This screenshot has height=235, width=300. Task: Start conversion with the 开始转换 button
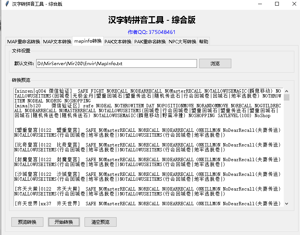(64, 222)
